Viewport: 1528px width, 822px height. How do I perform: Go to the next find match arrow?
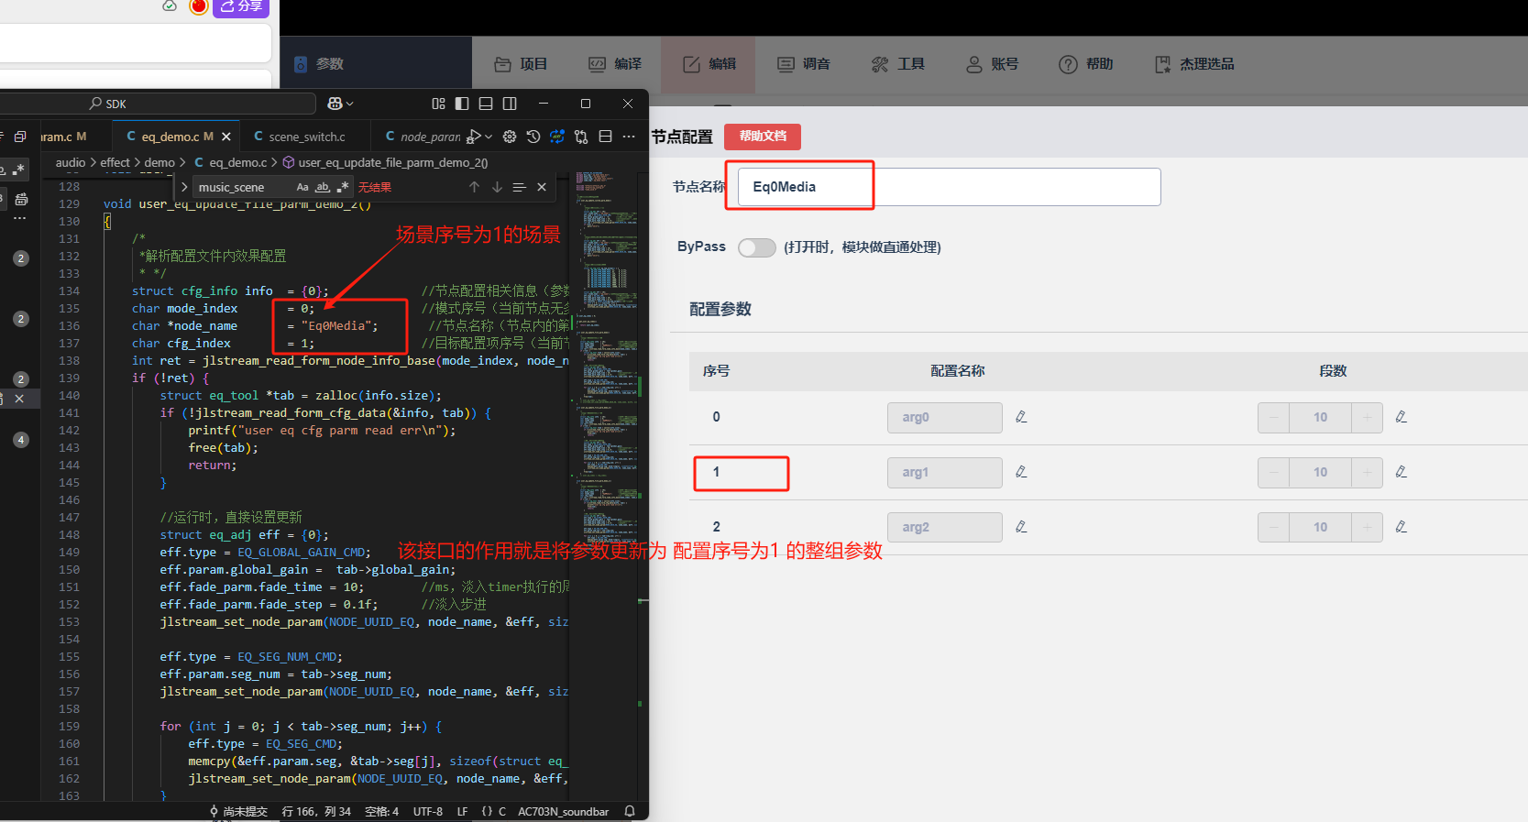click(x=497, y=187)
